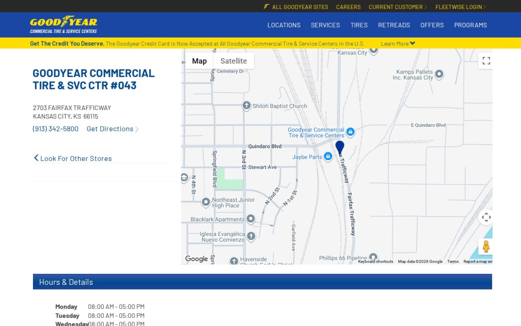
Task: Click Goodyear Commercial Tire map marker icon
Action: coord(351,132)
